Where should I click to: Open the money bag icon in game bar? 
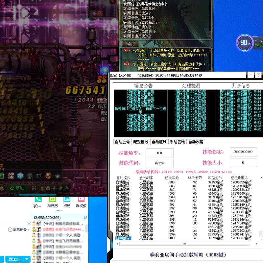[x=42, y=188]
